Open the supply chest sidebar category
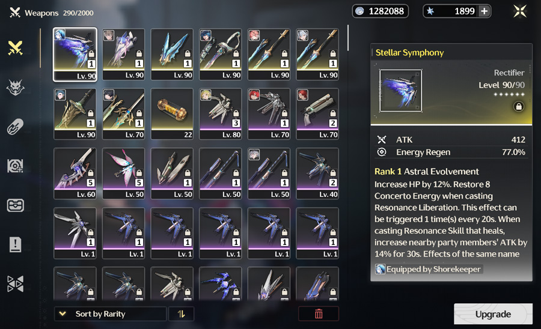 tap(15, 205)
